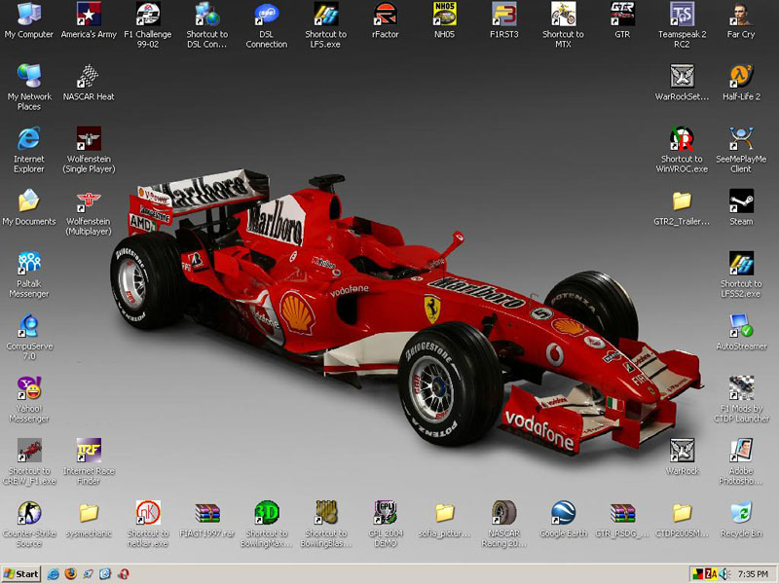Select the NH05 desktop icon
This screenshot has width=779, height=584.
pos(444,19)
